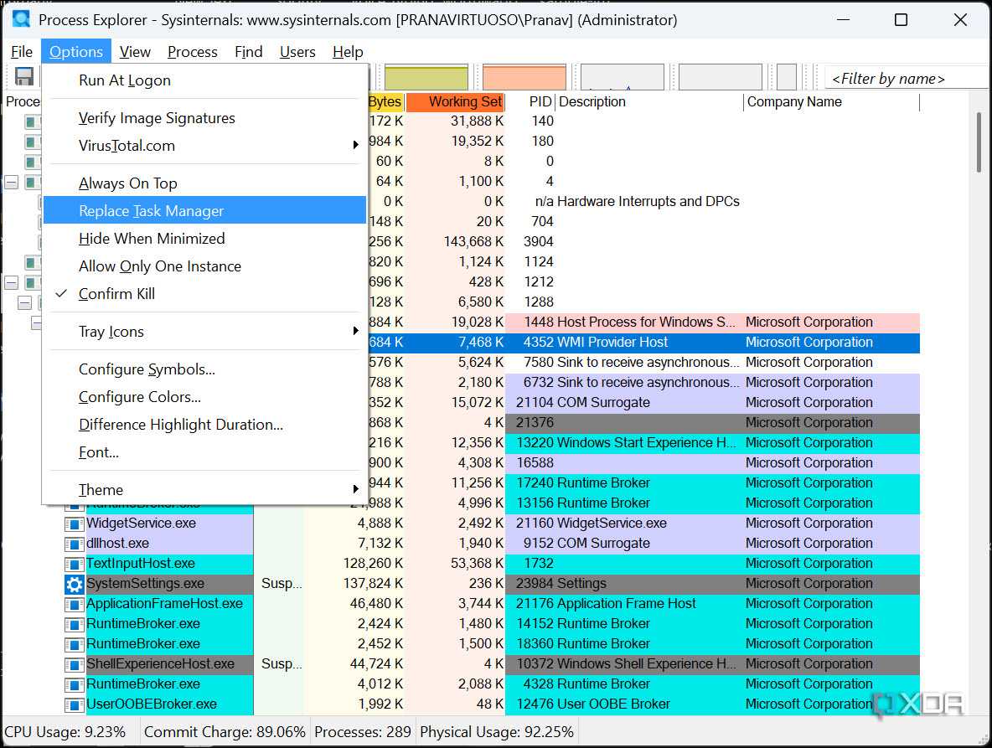Click the Windows Start Experience H... description

point(646,442)
